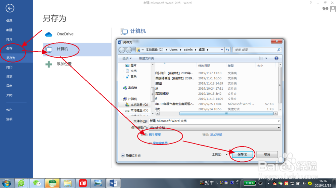Click the back navigation arrow in Save As dialog

tap(122, 50)
